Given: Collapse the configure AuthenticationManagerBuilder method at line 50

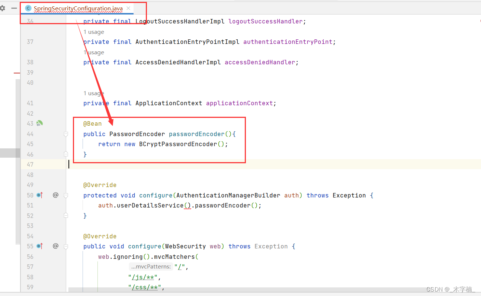Looking at the screenshot, I should pyautogui.click(x=66, y=195).
